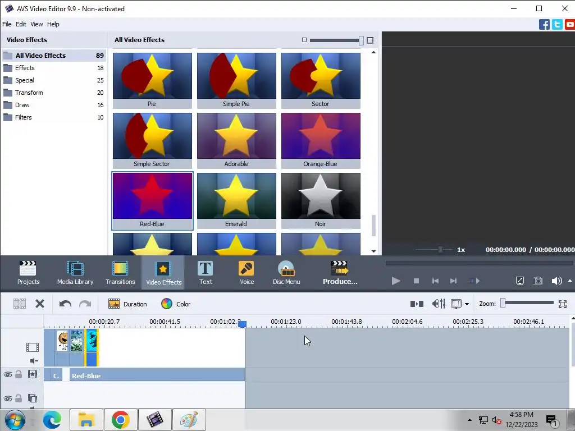Viewport: 575px width, 431px height.
Task: Toggle the preview volume speaker icon
Action: click(556, 281)
